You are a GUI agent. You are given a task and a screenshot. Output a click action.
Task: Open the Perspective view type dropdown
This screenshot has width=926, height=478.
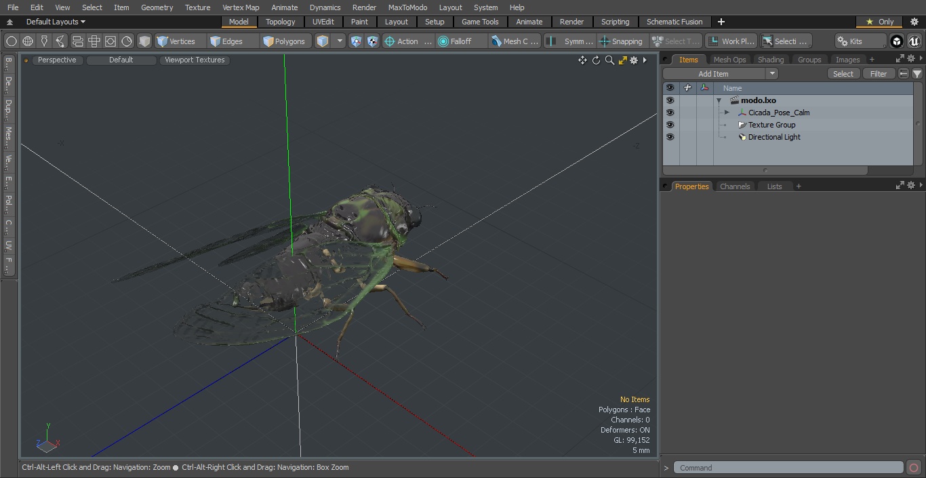pos(57,60)
